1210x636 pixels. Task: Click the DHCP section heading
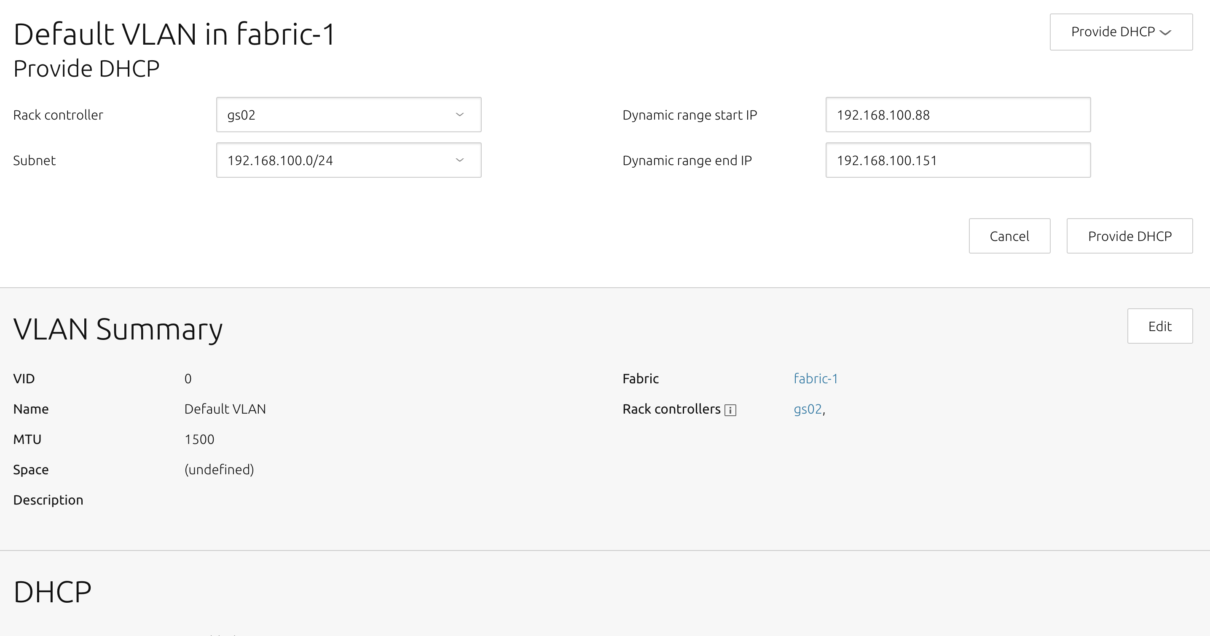click(52, 591)
